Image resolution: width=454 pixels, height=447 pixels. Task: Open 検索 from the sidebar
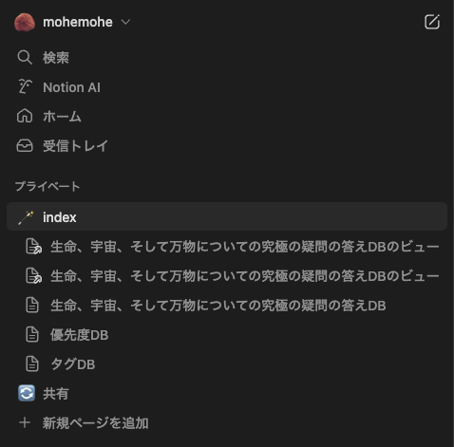56,58
